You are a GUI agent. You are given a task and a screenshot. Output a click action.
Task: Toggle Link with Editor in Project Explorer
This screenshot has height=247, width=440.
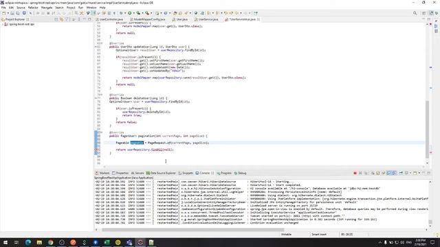[61, 19]
